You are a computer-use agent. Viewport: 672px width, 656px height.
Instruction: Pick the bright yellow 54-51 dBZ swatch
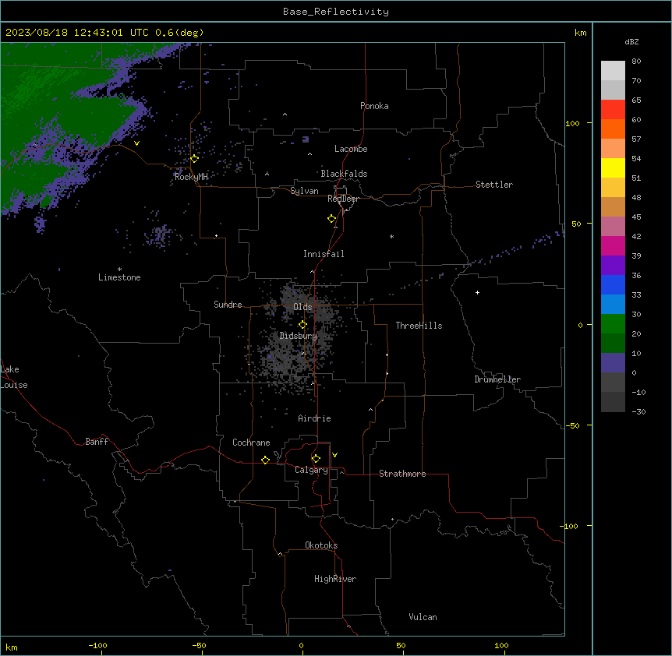click(613, 168)
